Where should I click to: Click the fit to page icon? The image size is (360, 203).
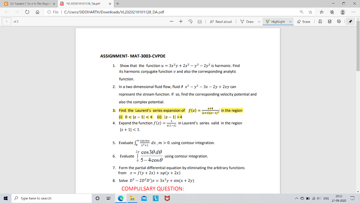tap(200, 21)
